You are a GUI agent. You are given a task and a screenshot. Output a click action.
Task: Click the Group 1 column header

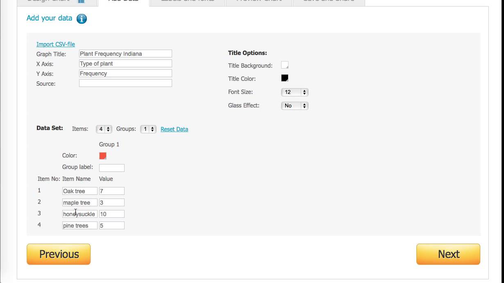point(109,144)
